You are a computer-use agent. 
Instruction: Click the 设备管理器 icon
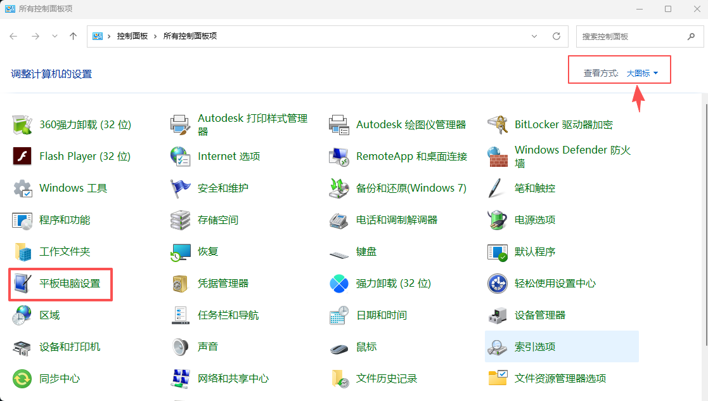[x=498, y=315]
